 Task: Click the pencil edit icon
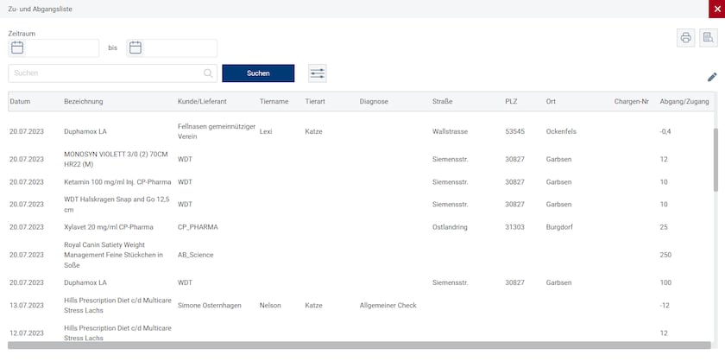[x=712, y=77]
